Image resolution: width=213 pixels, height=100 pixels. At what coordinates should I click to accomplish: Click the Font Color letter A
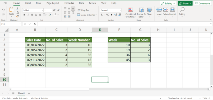click(x=55, y=15)
